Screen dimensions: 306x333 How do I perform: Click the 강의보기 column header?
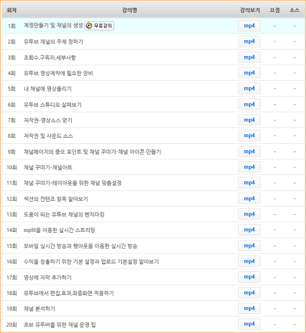[250, 10]
